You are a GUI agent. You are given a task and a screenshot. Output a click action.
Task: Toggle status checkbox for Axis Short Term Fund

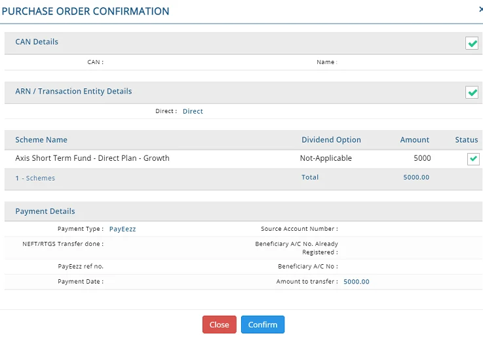click(x=473, y=159)
